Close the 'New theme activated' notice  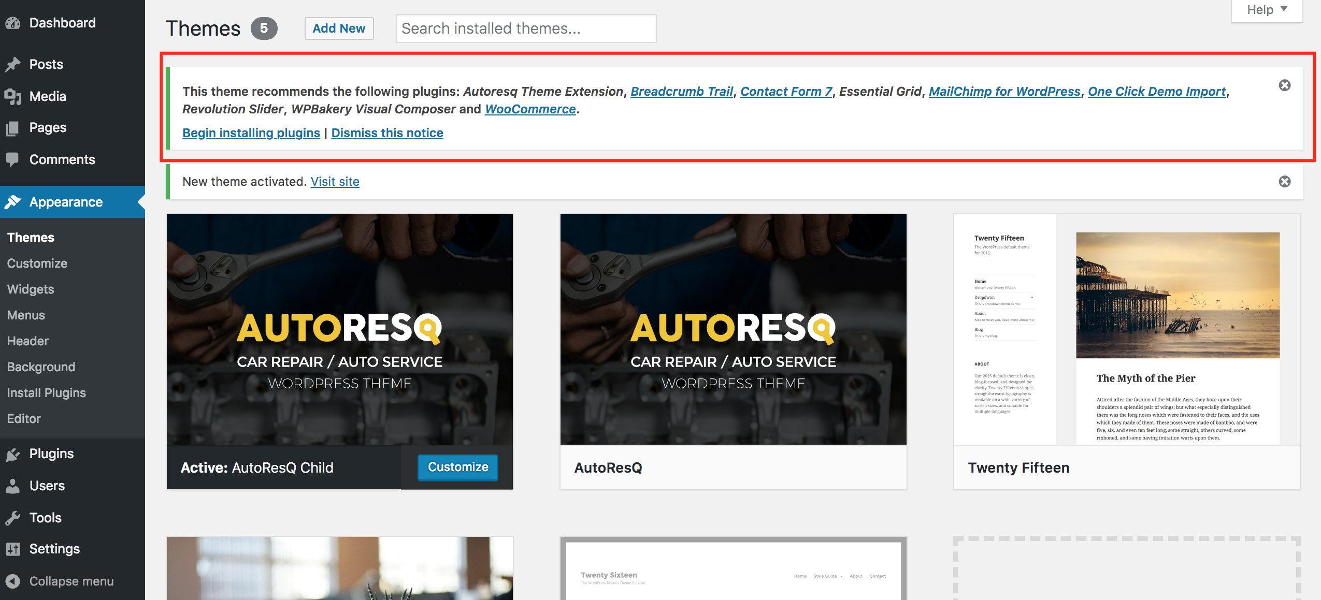pyautogui.click(x=1285, y=182)
